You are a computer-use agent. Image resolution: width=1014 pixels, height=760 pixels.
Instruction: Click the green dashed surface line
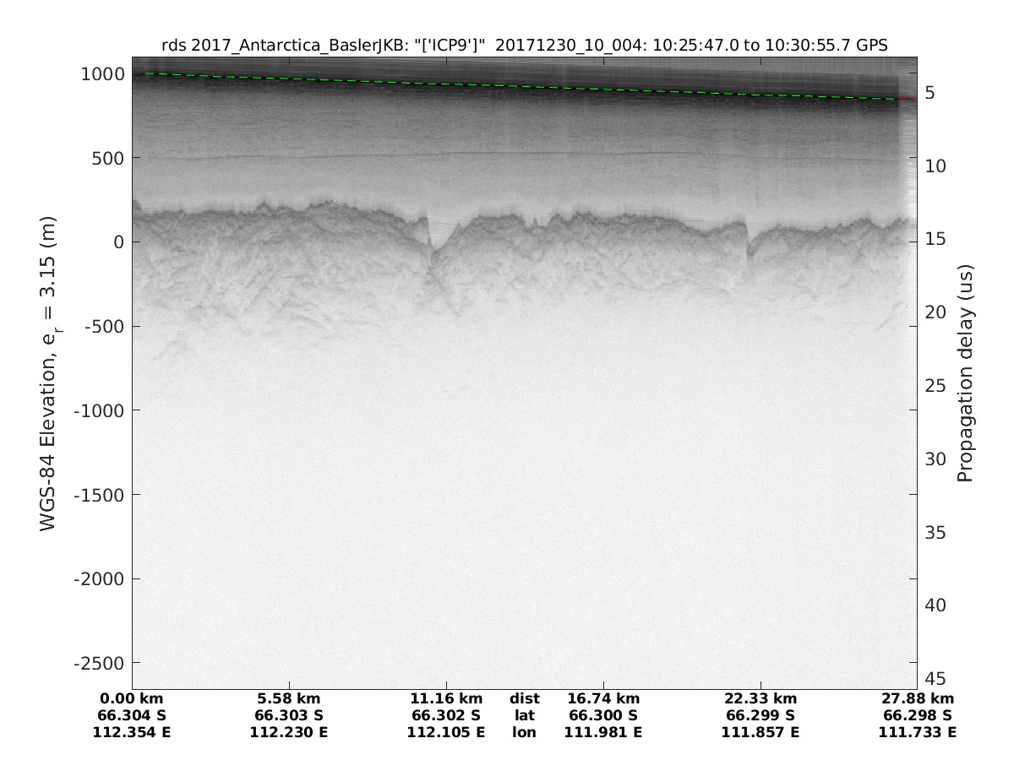pos(507,87)
